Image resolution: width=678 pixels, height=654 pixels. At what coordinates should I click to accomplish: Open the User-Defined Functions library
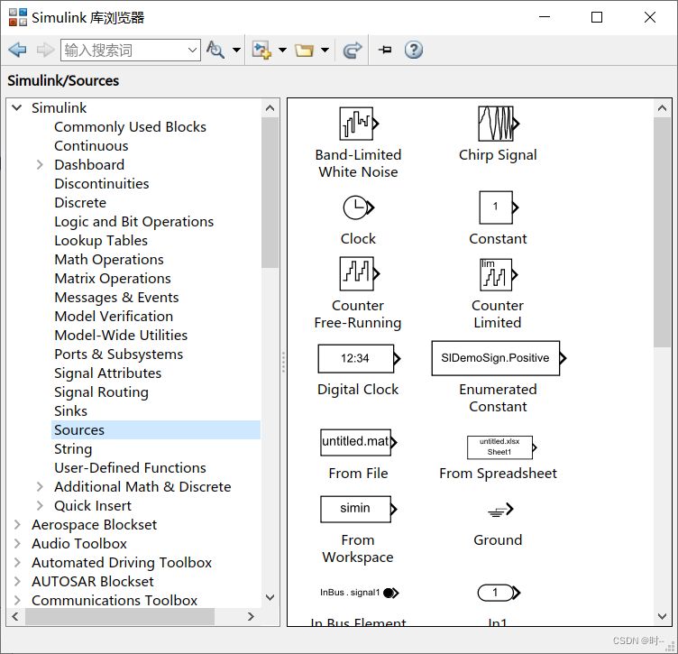[x=130, y=468]
